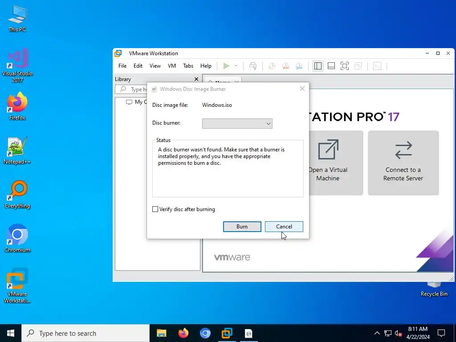Viewport: 456px width, 342px height.
Task: Click the Burn button
Action: pyautogui.click(x=242, y=227)
